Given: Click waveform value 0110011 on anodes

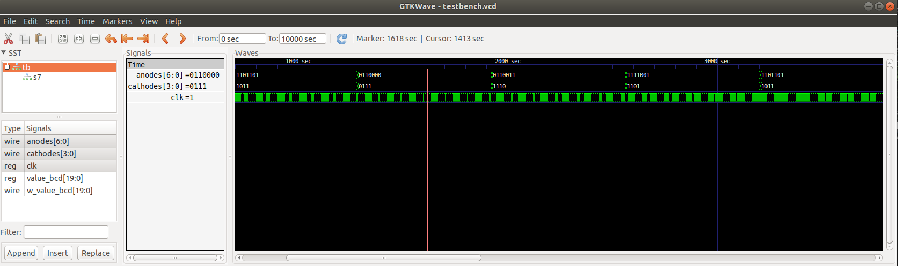Looking at the screenshot, I should point(504,75).
